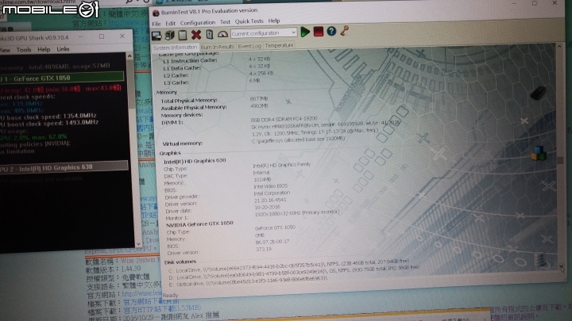This screenshot has width=572, height=321.
Task: Select the GeForce GTX 1050 header in GPU Shark
Action: coord(62,78)
